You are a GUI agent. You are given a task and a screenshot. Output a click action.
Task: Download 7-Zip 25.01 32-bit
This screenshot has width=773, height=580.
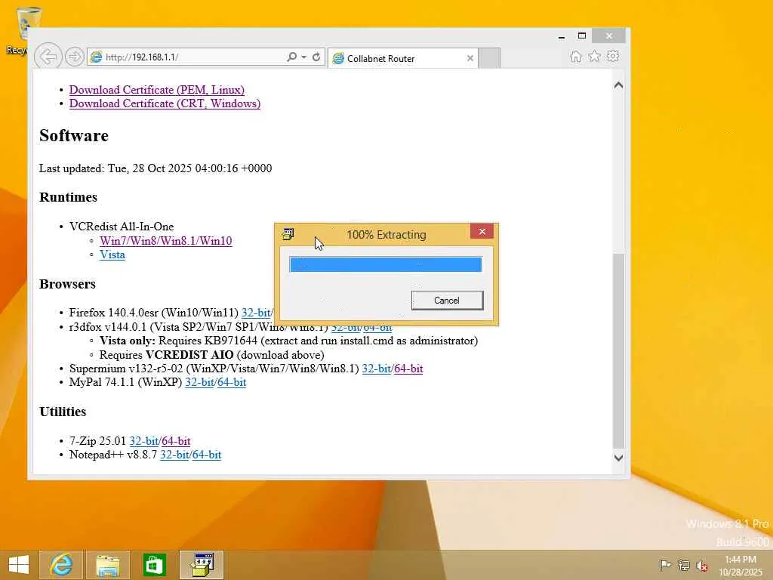[x=144, y=441]
